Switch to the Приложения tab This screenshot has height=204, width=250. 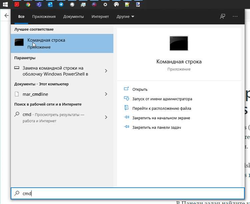click(x=44, y=17)
